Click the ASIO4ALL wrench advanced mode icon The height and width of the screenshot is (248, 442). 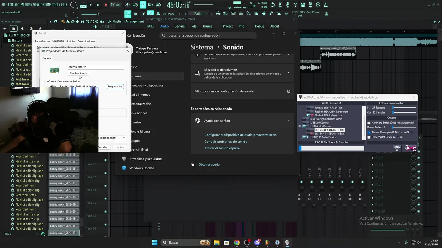coord(410,148)
